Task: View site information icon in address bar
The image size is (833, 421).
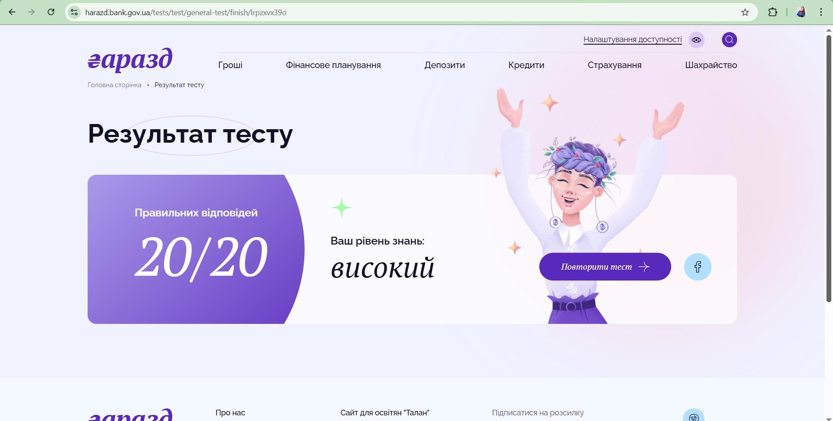Action: [74, 12]
